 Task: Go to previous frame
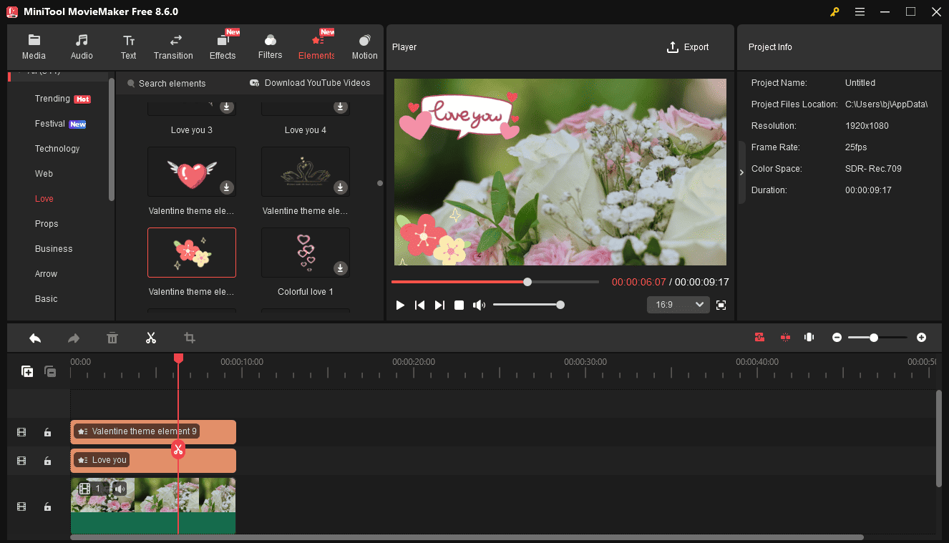(x=420, y=305)
